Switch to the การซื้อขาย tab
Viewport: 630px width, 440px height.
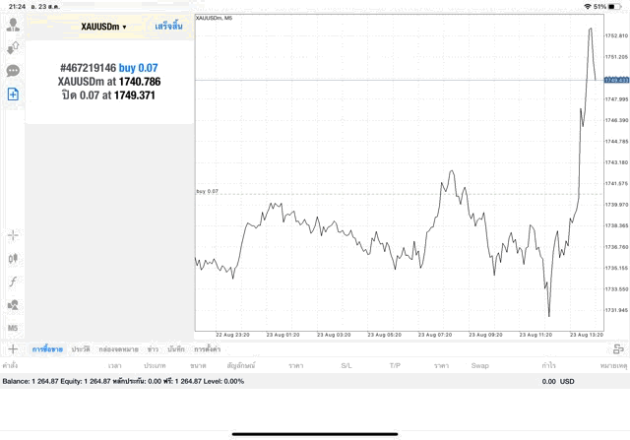pos(47,349)
